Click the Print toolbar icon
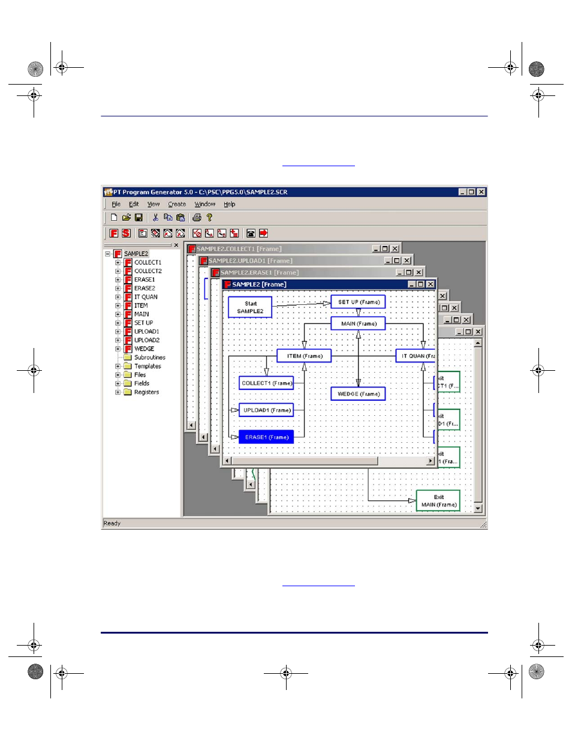 pyautogui.click(x=197, y=218)
